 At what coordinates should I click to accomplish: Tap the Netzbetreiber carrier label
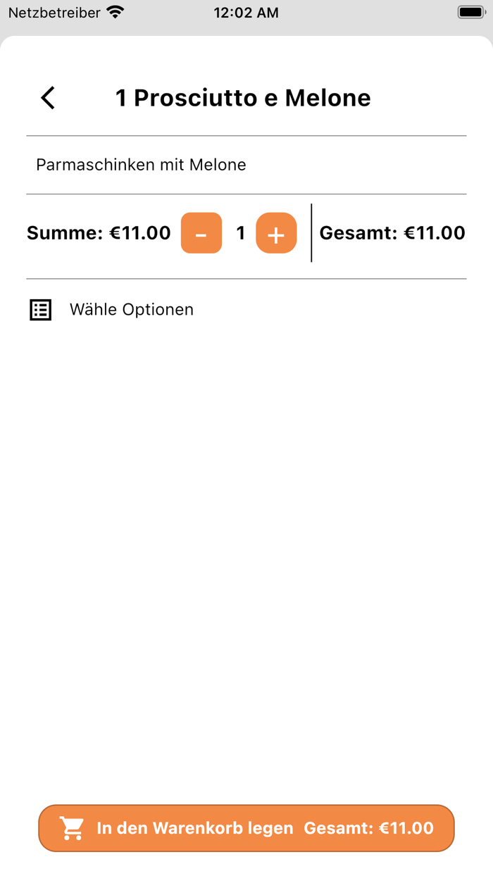click(x=54, y=13)
